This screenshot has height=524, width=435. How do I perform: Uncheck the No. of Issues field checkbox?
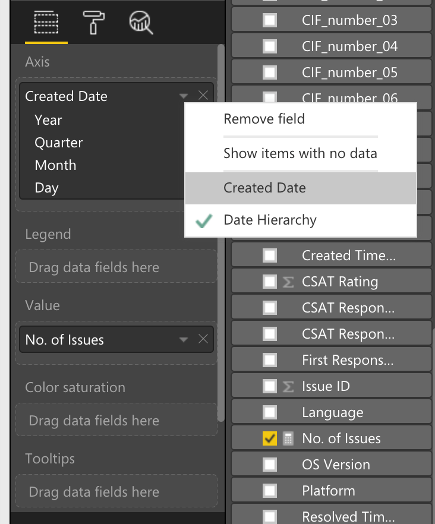point(270,439)
